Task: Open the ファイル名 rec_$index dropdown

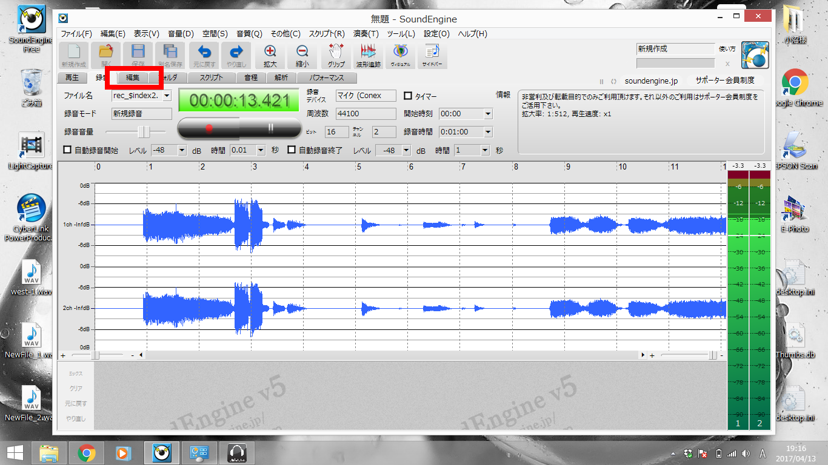Action: 167,96
